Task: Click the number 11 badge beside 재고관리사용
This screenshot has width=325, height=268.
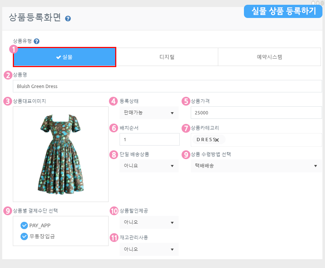Action: [114, 238]
